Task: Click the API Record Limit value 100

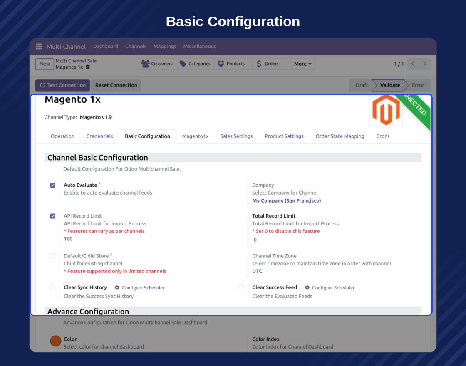Action: coord(68,239)
